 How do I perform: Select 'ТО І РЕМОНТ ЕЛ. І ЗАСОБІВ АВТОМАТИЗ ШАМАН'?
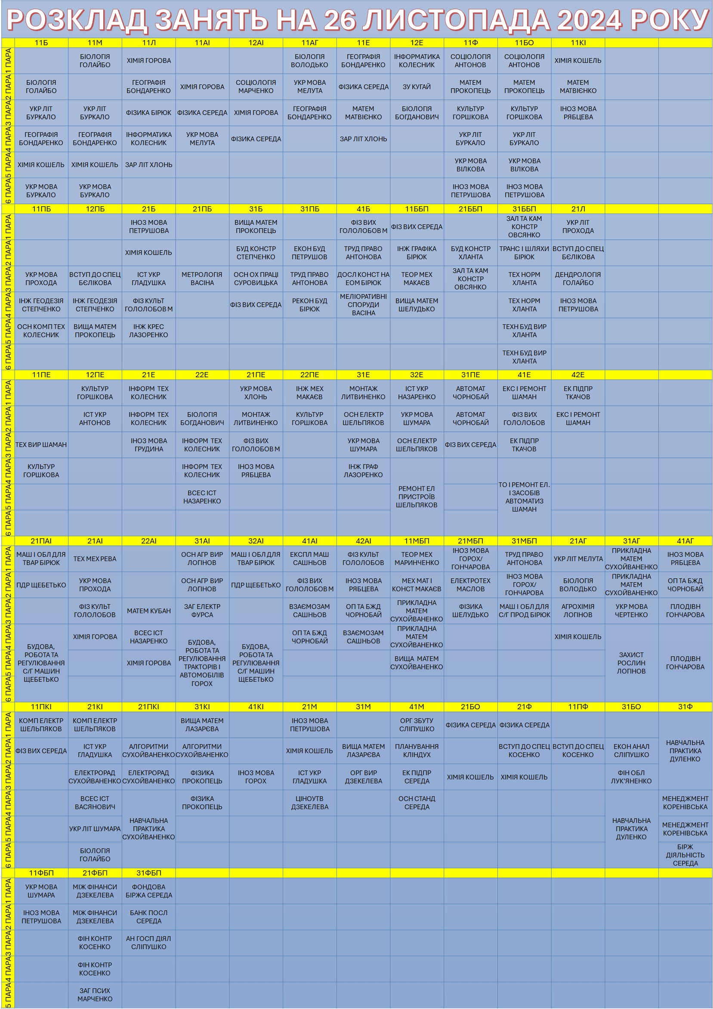coord(524,497)
